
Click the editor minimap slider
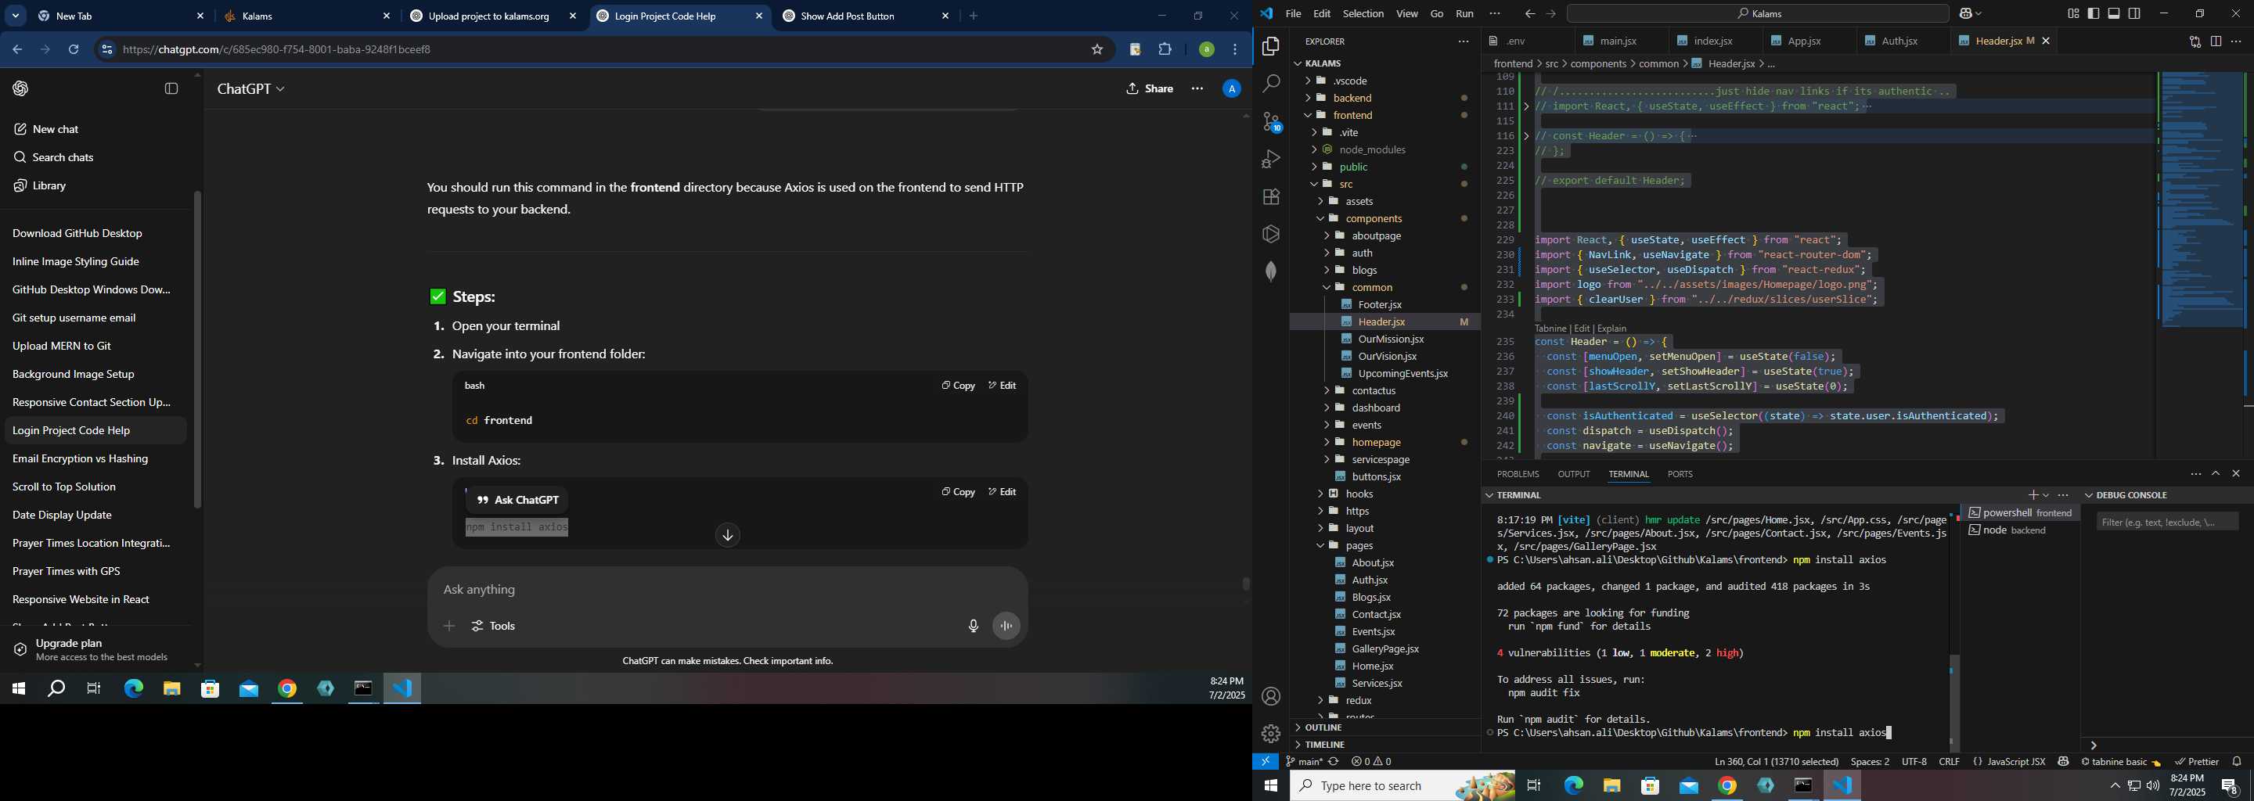pos(2202,199)
